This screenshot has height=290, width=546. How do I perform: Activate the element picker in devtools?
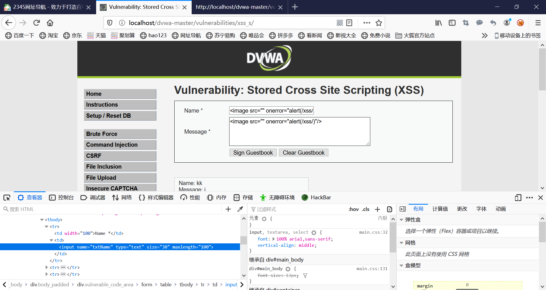pos(7,198)
